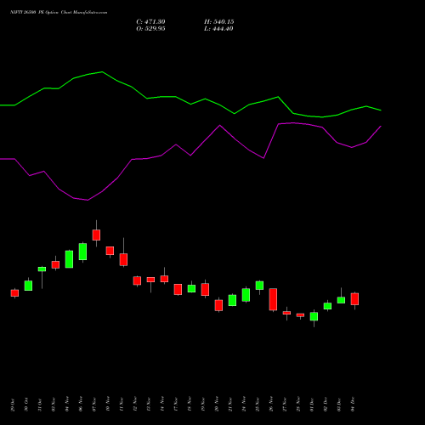
Task: Select the green candle for 01 Dec
Action: pos(314,316)
